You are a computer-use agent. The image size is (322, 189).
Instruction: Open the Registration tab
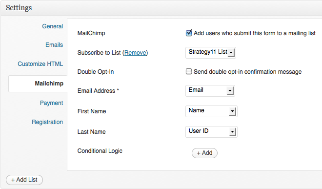(47, 122)
